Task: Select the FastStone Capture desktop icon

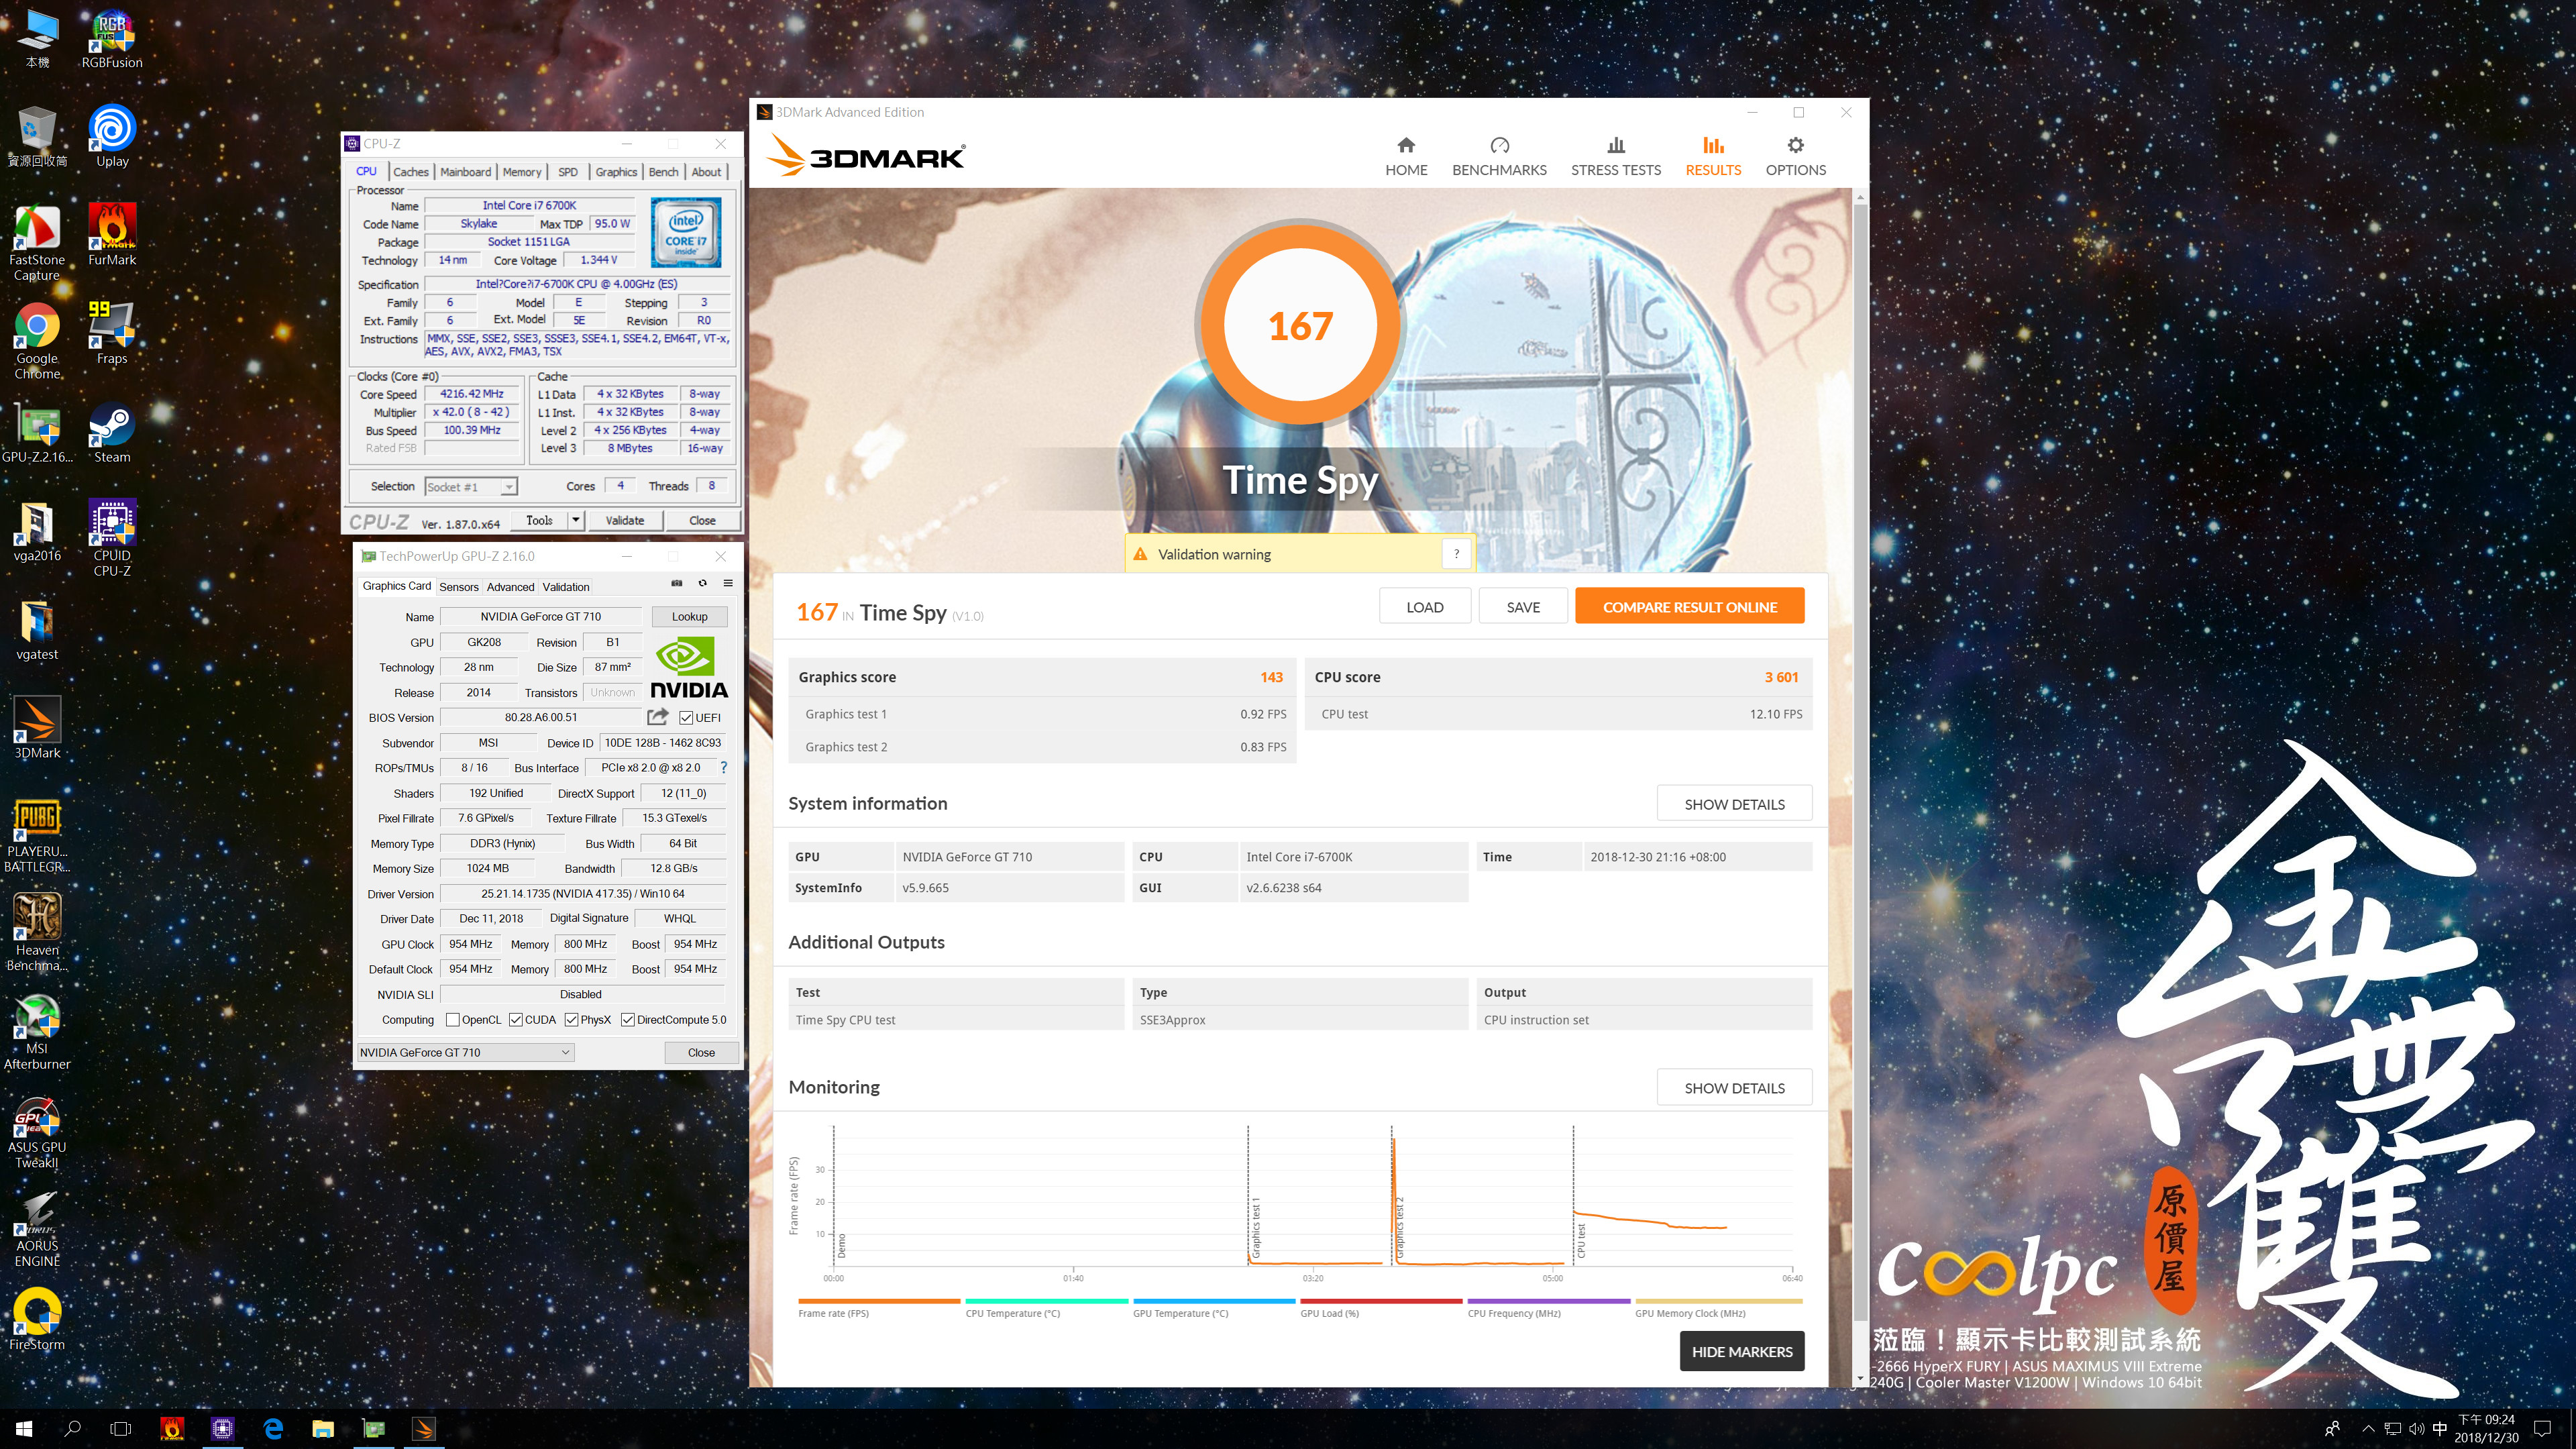Action: (37, 242)
